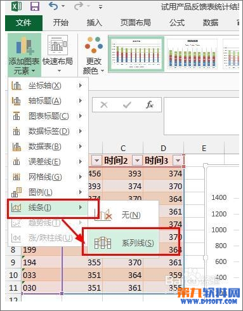Save the workbook with floppy icon
This screenshot has height=311, width=243.
[x=35, y=7]
